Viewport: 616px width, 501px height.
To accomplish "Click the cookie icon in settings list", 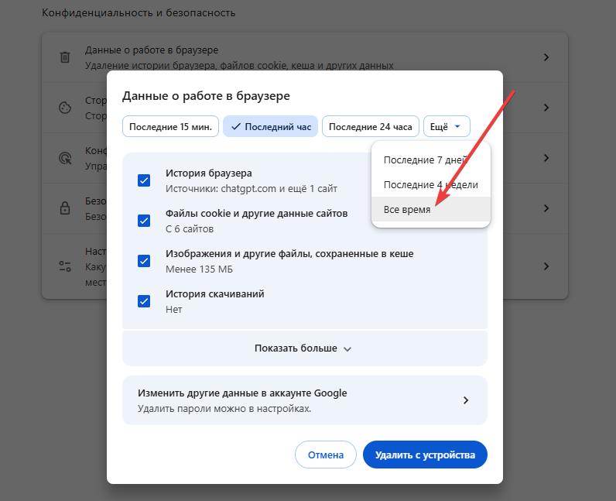I will point(65,108).
